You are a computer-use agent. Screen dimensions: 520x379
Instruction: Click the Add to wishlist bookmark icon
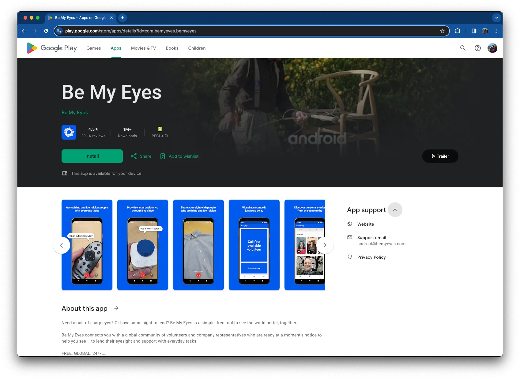pos(163,156)
